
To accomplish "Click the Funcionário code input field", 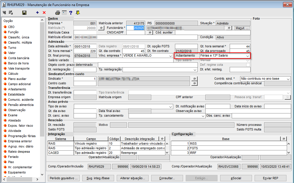I will (x=136, y=28).
